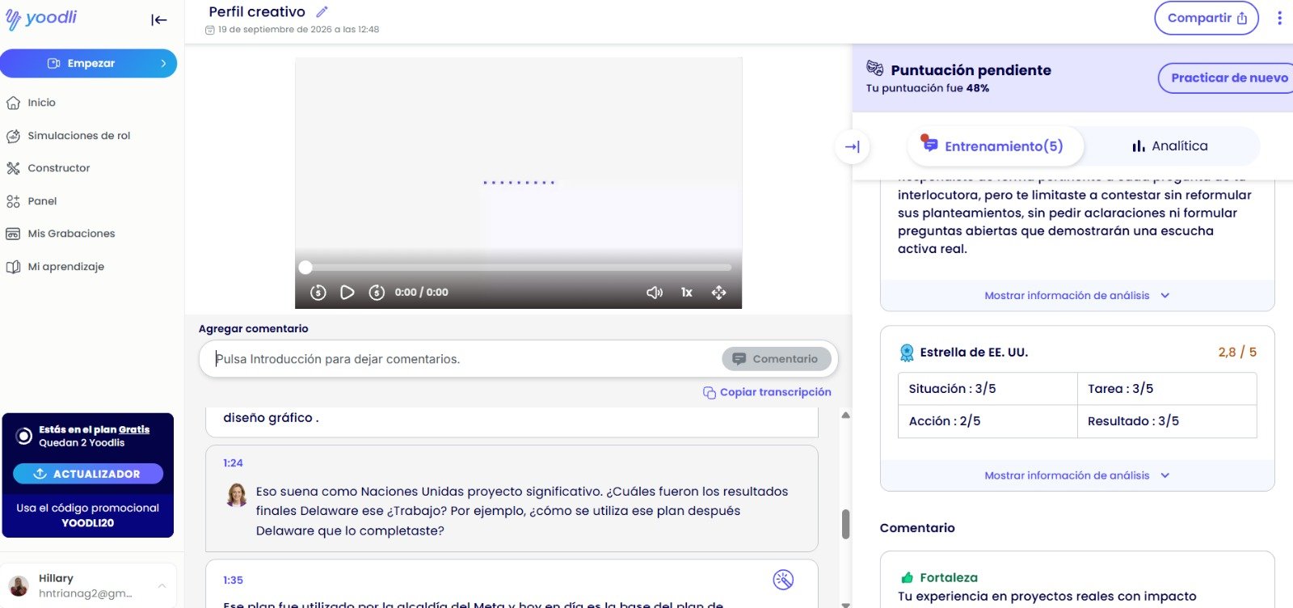Mute the video volume

point(655,293)
